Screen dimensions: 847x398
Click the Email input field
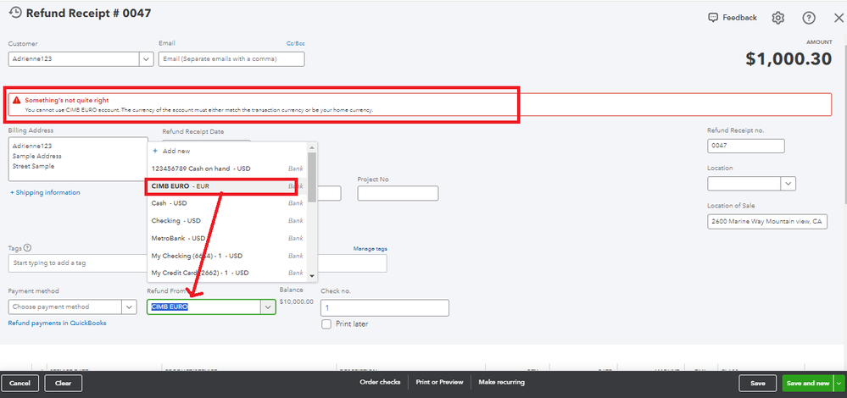pyautogui.click(x=231, y=58)
